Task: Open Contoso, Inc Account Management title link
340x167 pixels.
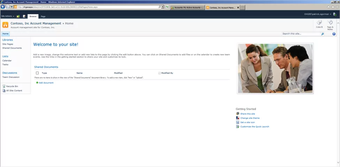Action: (x=36, y=23)
